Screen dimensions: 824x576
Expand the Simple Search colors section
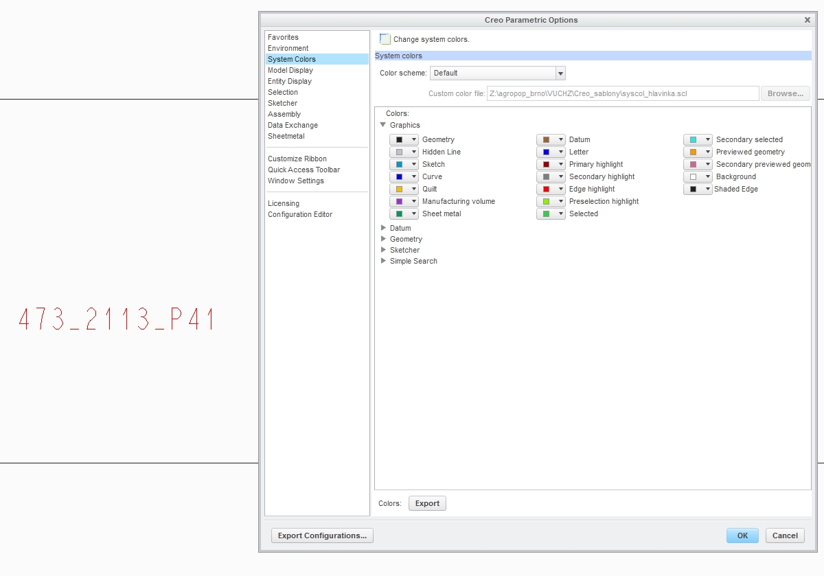tap(383, 261)
